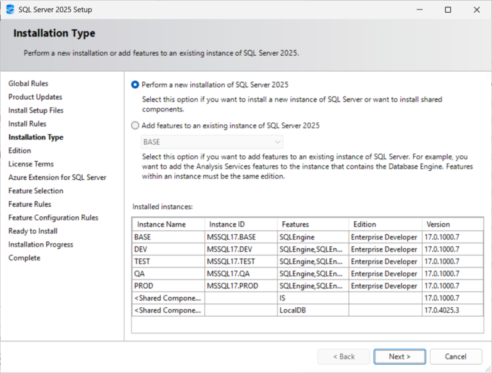Select Perform a new installation radio button
The width and height of the screenshot is (492, 373).
click(x=135, y=84)
